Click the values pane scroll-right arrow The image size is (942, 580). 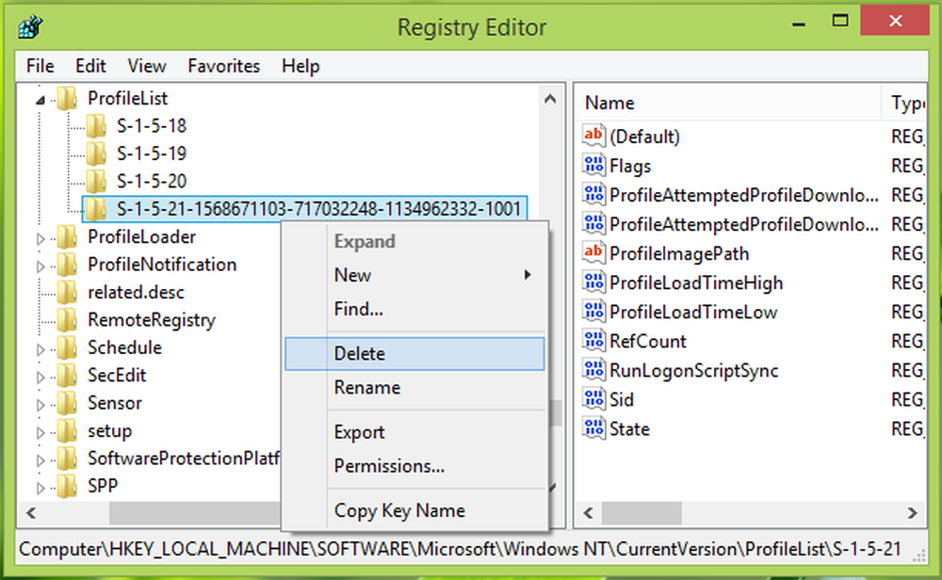click(912, 513)
